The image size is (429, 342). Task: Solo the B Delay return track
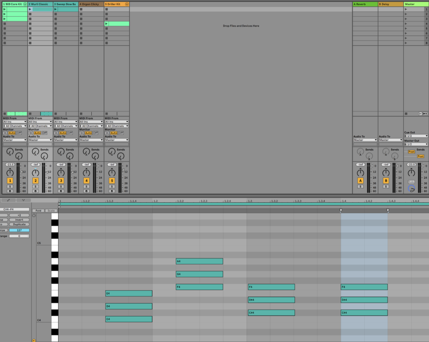pos(386,186)
